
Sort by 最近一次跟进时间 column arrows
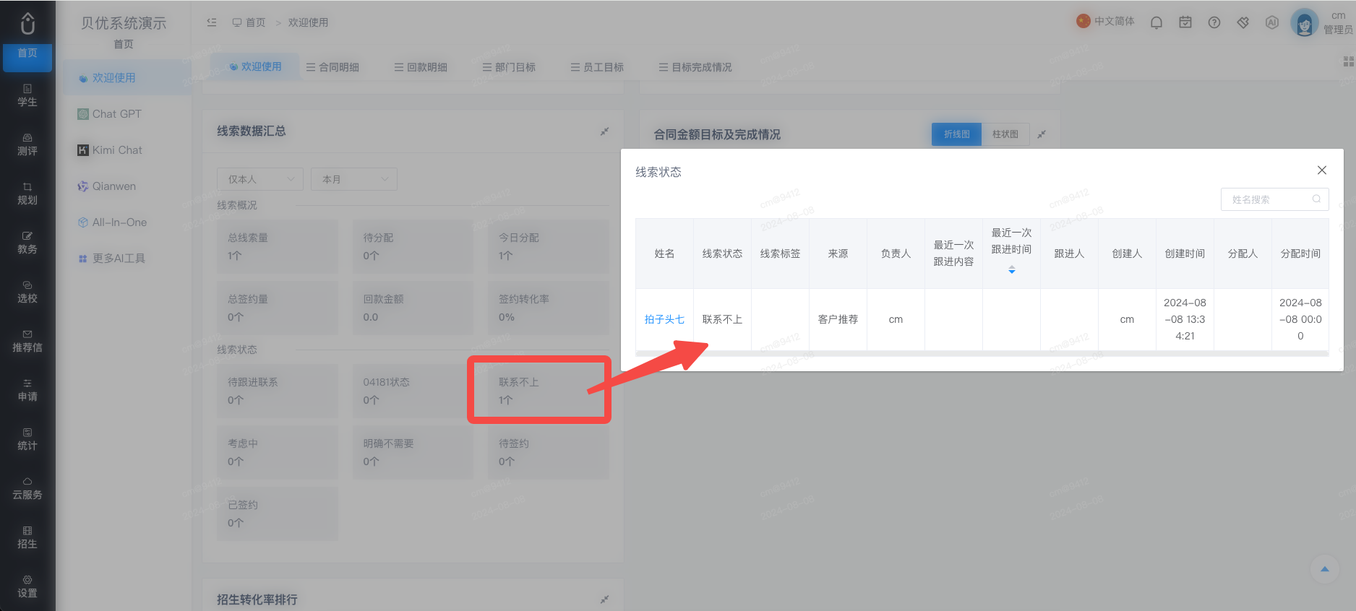[x=1011, y=269]
